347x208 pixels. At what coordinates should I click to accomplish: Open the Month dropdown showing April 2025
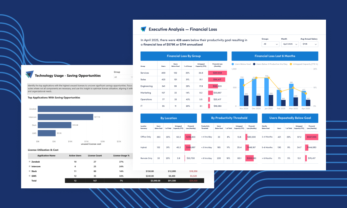(x=290, y=44)
